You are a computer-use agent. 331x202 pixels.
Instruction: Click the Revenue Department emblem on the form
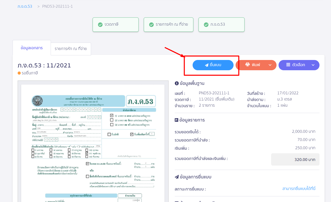coord(38,101)
